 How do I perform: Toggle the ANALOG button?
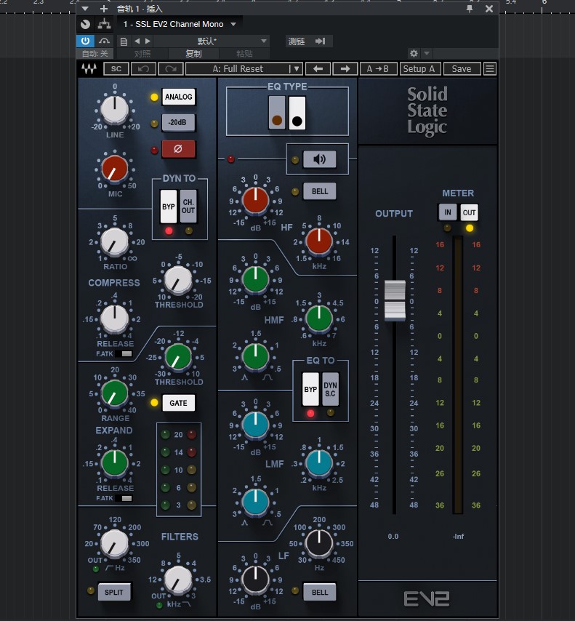(x=178, y=97)
